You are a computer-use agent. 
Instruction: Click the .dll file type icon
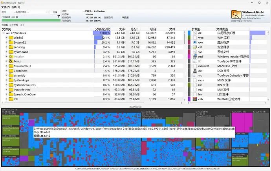click(195, 33)
